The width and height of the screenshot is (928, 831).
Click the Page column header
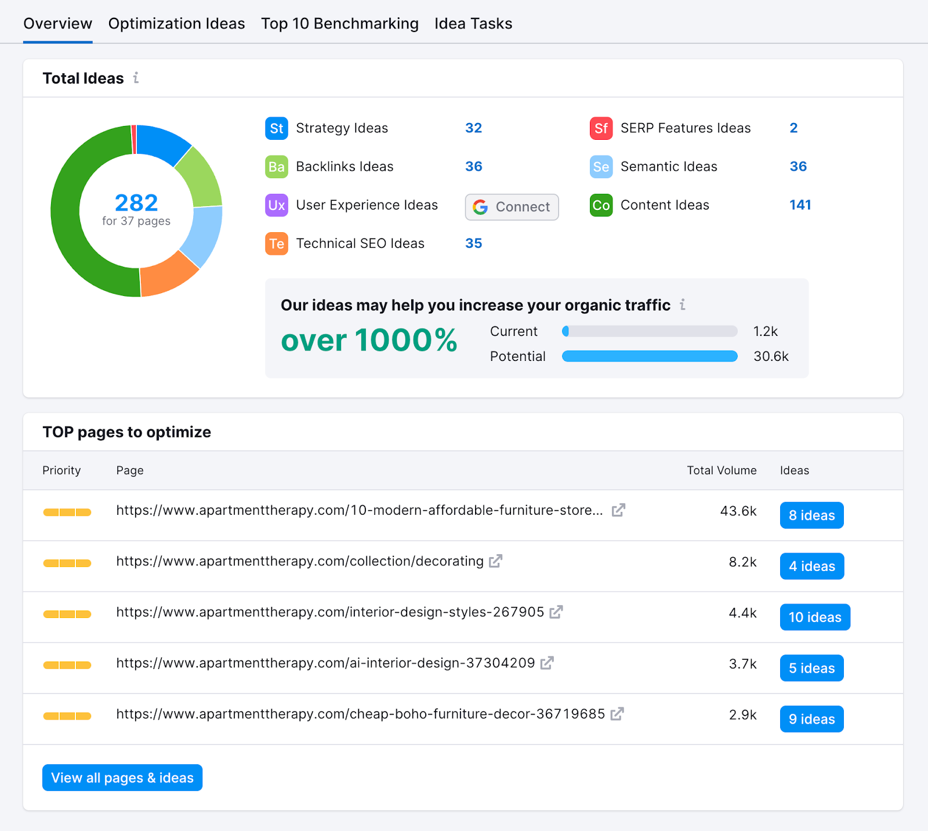point(130,471)
